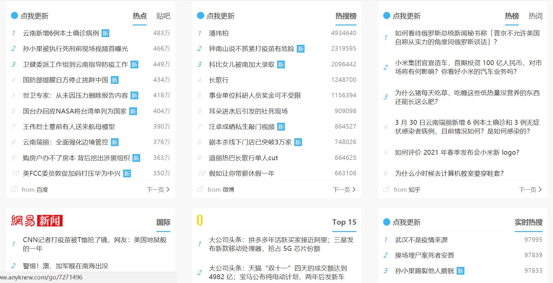
Task: Open the Zhihu question 为什么小时候去计算机教室要穿鞋套
Action: [449, 173]
